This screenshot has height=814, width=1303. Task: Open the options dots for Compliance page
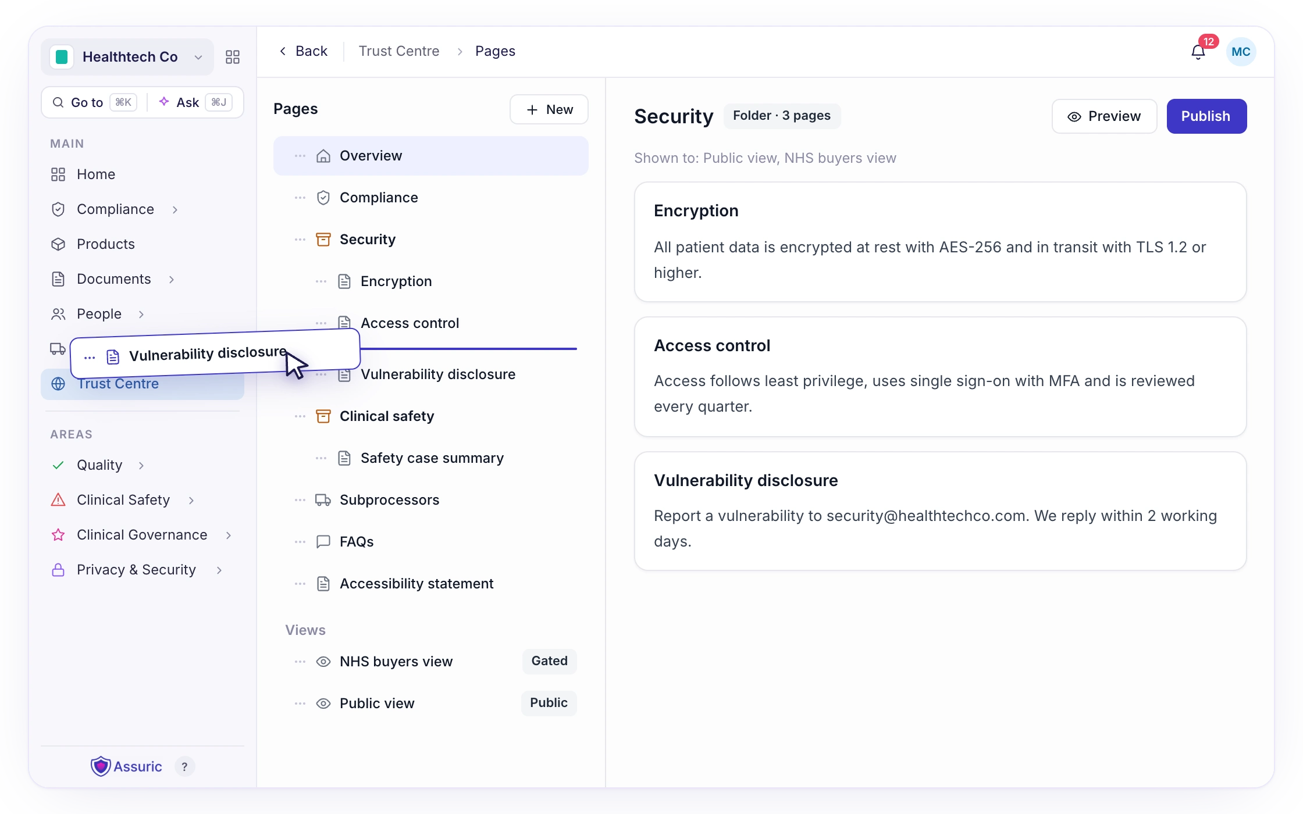[300, 198]
